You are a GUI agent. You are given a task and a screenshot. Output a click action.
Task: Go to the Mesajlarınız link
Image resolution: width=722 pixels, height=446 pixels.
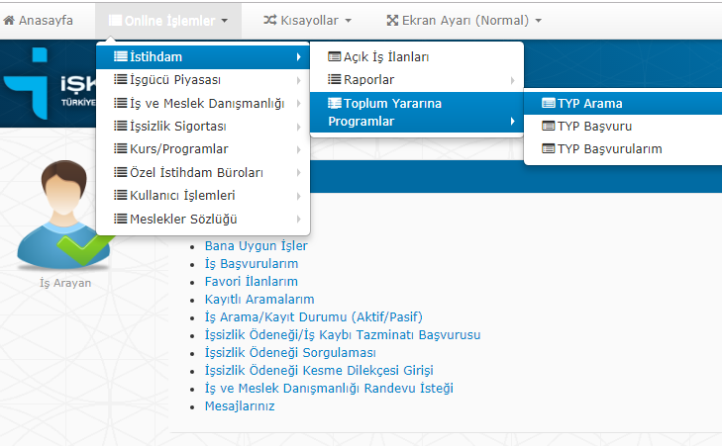click(239, 405)
